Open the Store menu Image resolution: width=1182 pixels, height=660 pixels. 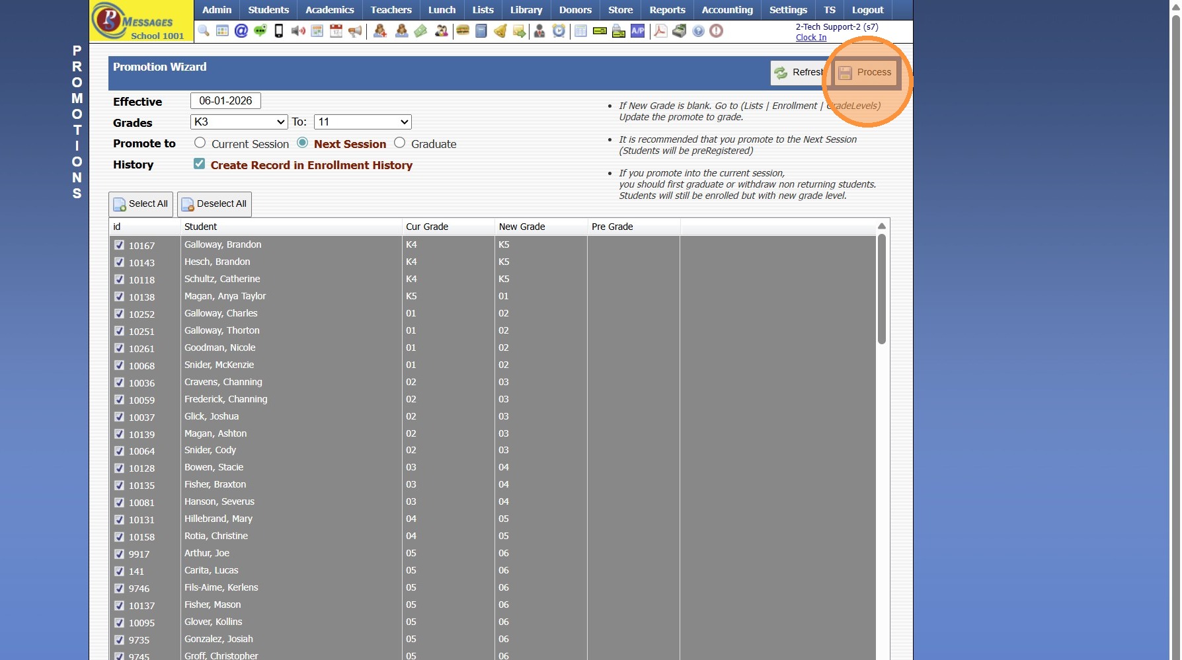coord(621,10)
